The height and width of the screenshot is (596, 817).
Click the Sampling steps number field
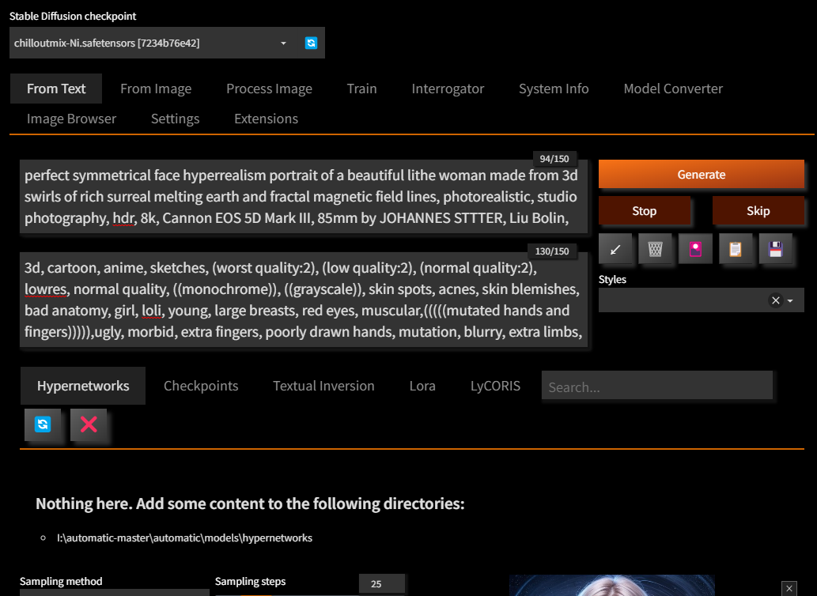381,584
